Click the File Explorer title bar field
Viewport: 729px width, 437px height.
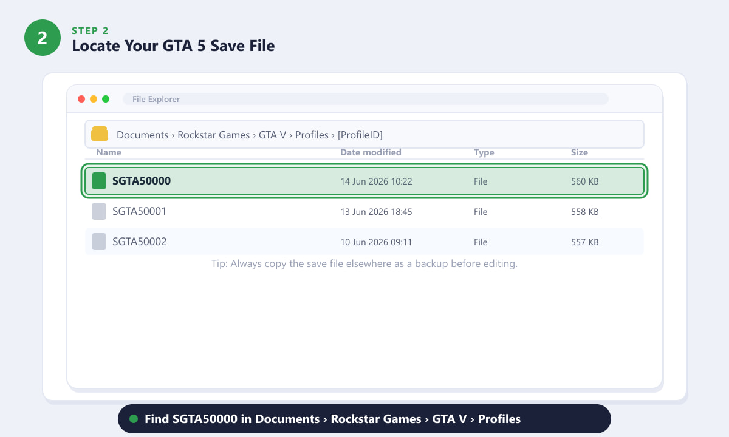[366, 99]
